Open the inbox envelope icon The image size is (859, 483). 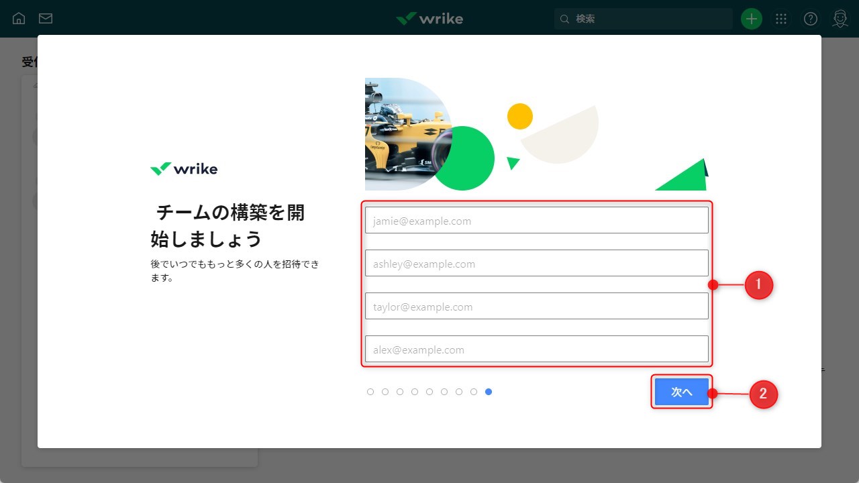coord(46,18)
